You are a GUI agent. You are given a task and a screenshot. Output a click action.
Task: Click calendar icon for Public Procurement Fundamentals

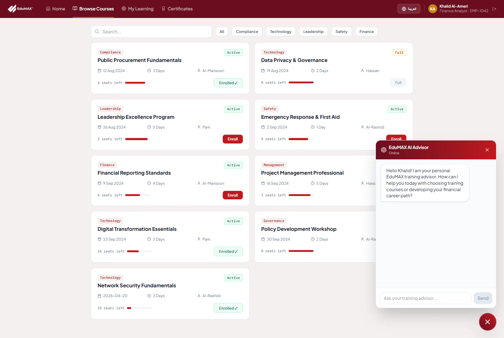tap(99, 71)
